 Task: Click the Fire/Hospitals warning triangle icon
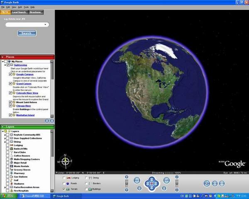point(12,191)
